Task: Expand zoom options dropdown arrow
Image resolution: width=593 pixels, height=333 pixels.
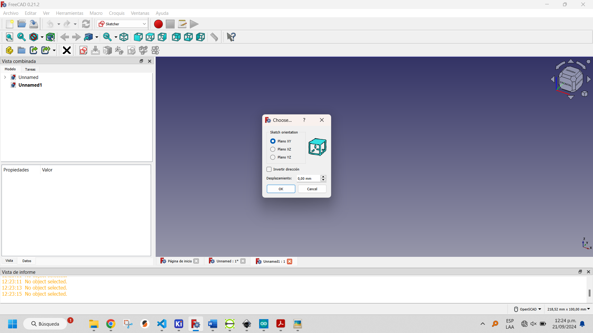Action: tap(116, 37)
